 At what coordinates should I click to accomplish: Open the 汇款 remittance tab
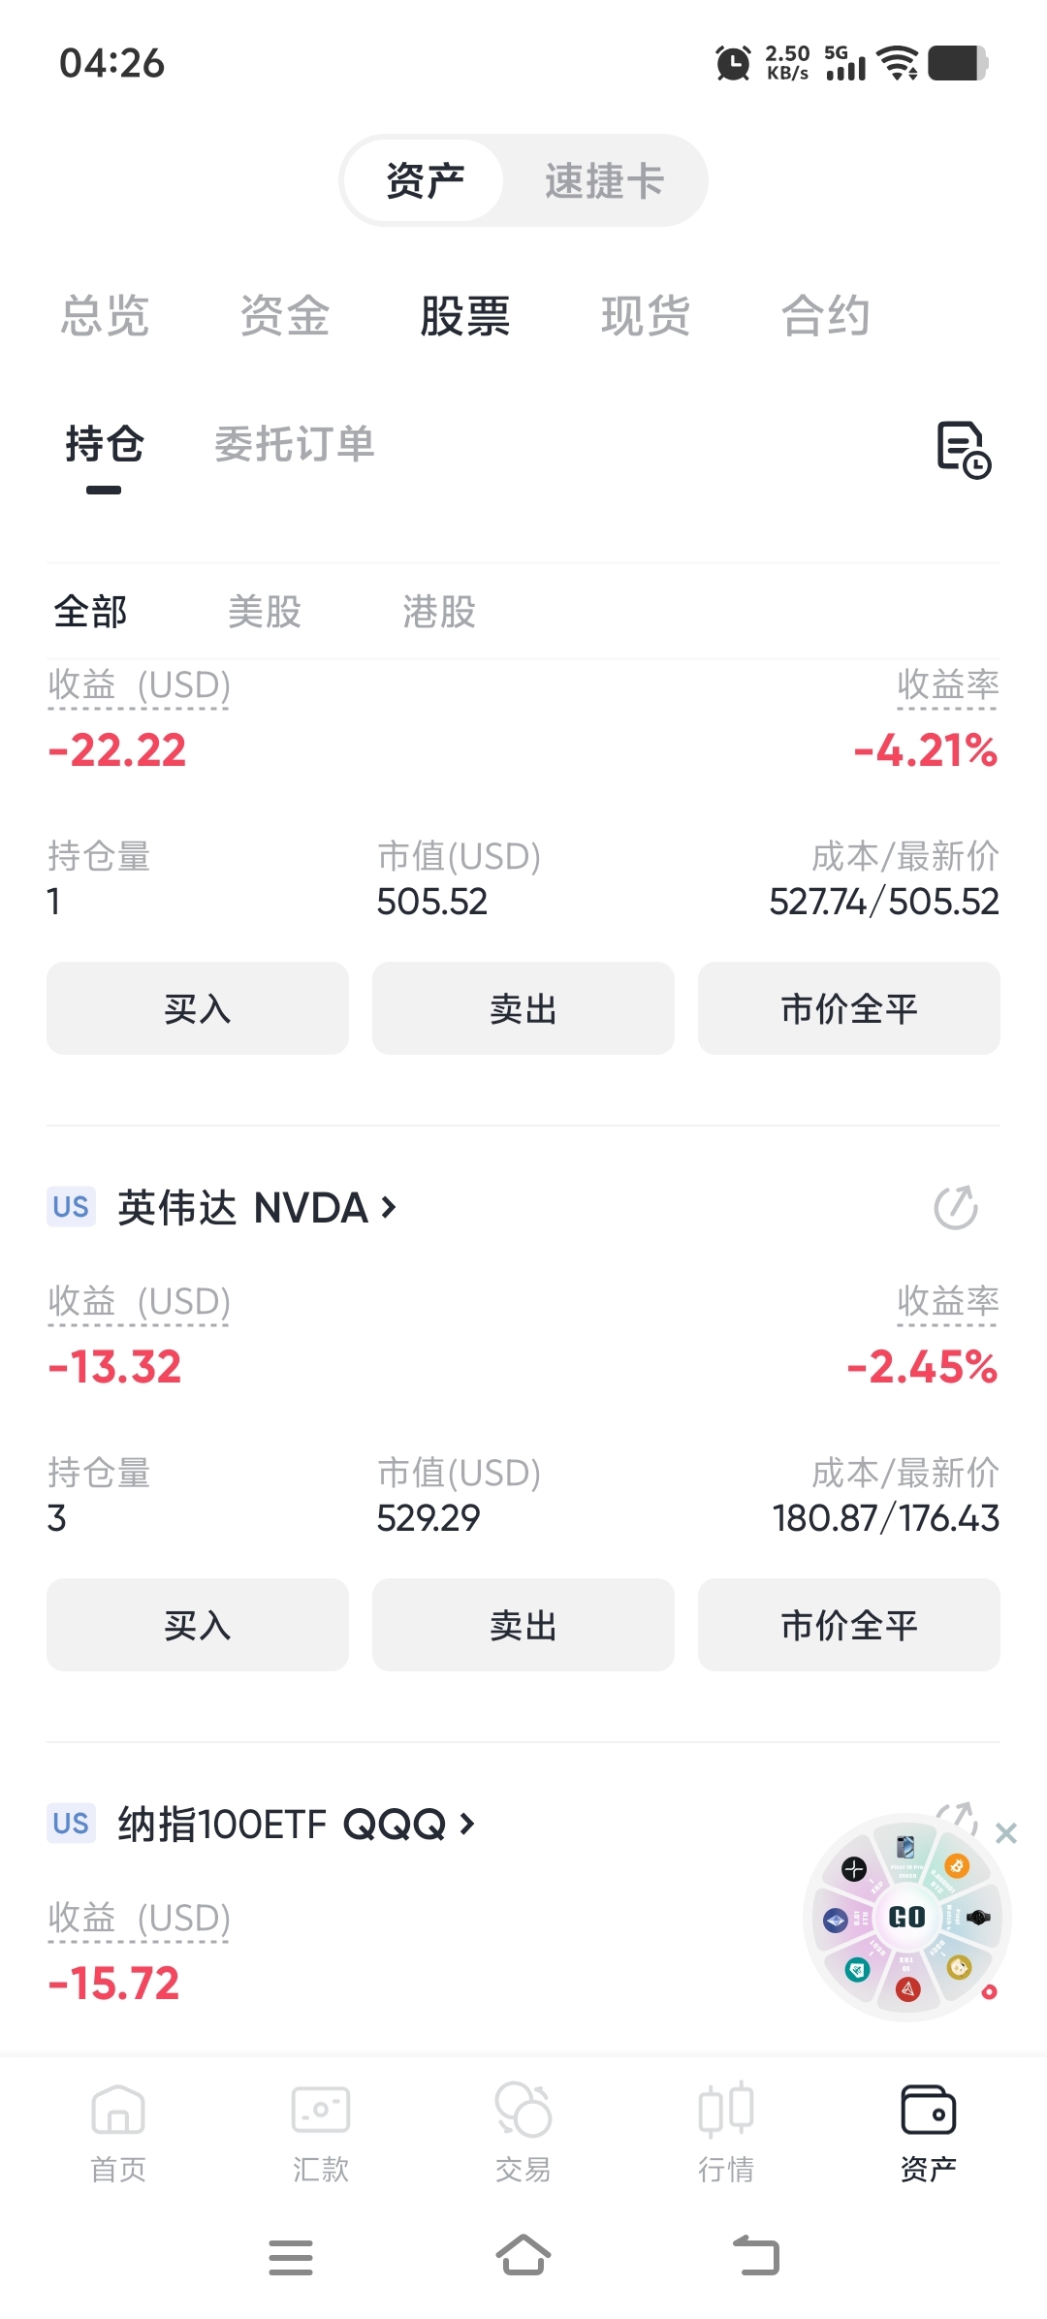click(321, 2133)
